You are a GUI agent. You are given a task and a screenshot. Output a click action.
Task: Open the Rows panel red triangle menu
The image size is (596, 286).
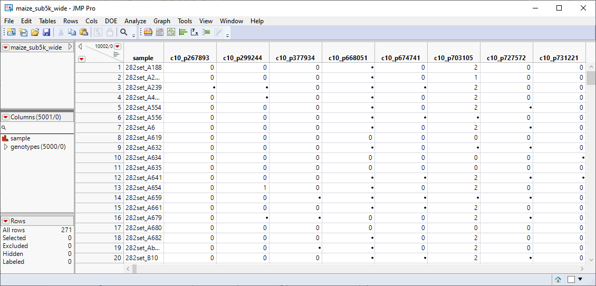6,221
